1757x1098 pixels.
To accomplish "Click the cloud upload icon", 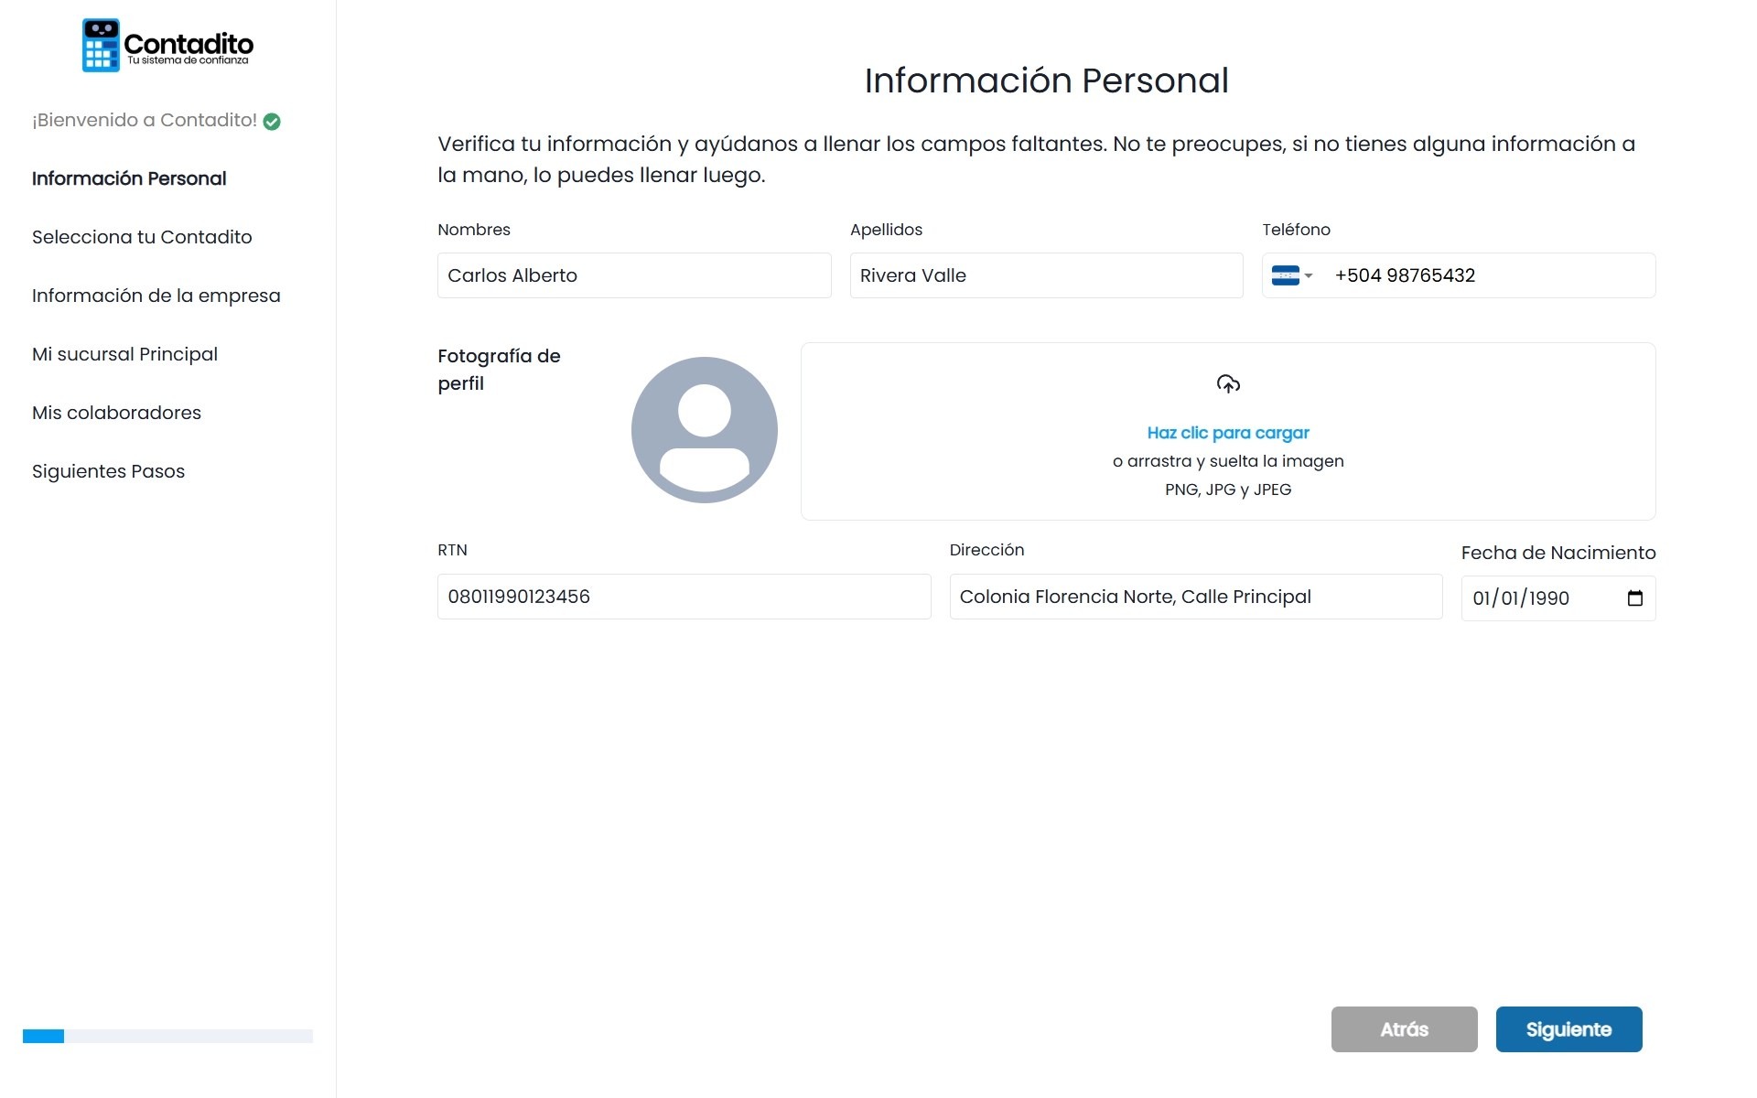I will 1228,383.
